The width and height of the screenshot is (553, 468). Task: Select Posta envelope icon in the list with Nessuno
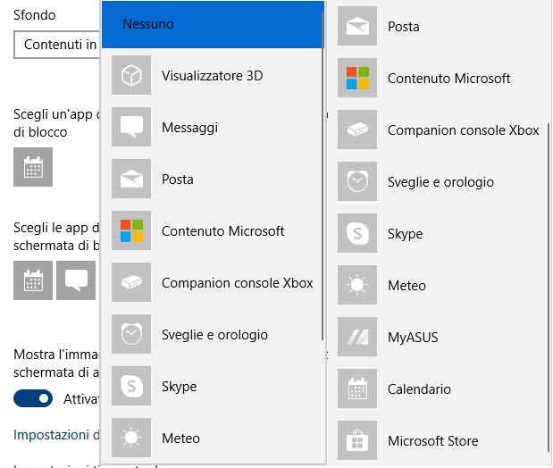(131, 179)
